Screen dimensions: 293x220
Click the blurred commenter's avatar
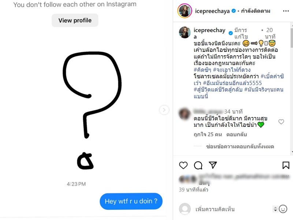(x=185, y=114)
